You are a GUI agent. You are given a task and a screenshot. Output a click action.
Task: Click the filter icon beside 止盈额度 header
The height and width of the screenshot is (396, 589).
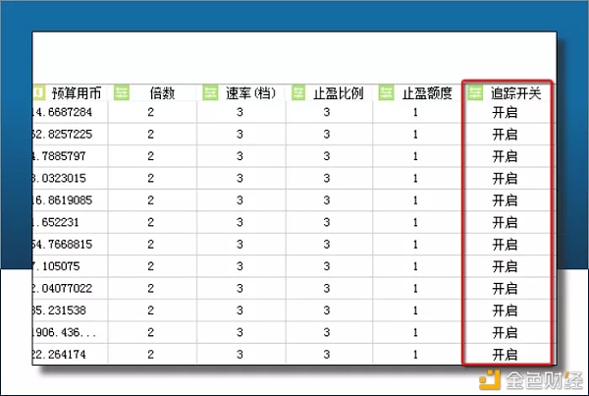click(386, 92)
